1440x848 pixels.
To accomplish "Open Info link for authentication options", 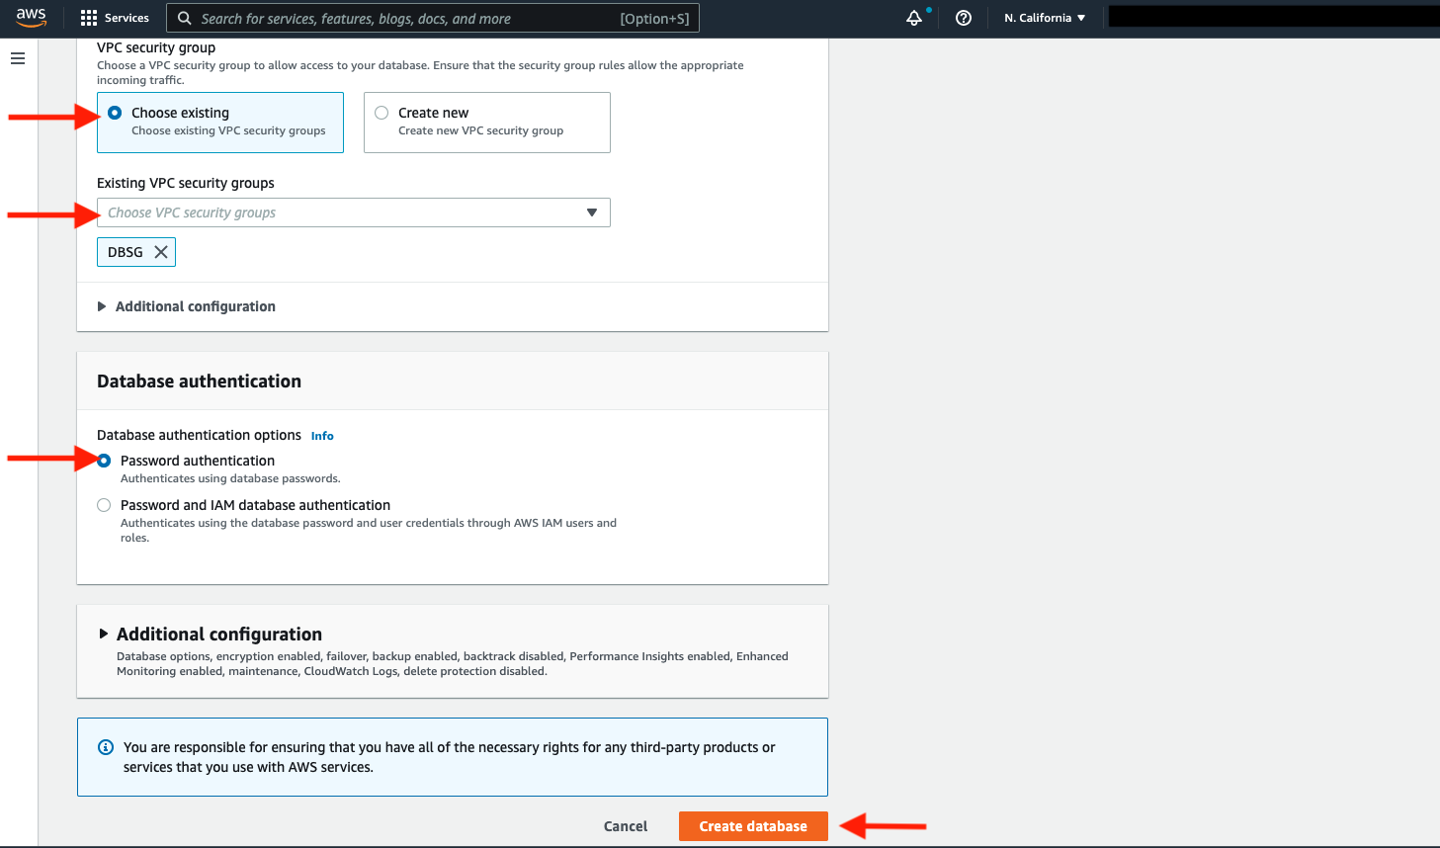I will 322,436.
